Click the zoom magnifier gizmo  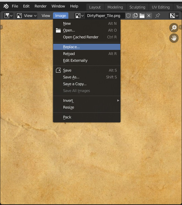pos(174,28)
